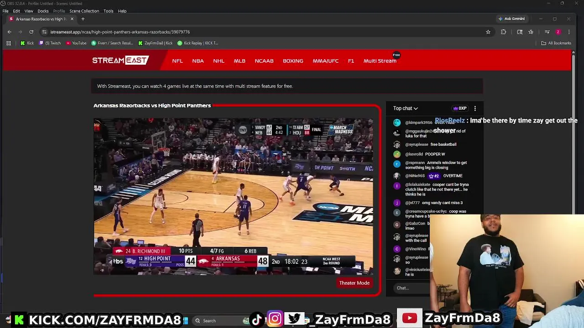Viewport: 584px width, 328px height.
Task: Toggle Theater Mode
Action: 355,283
